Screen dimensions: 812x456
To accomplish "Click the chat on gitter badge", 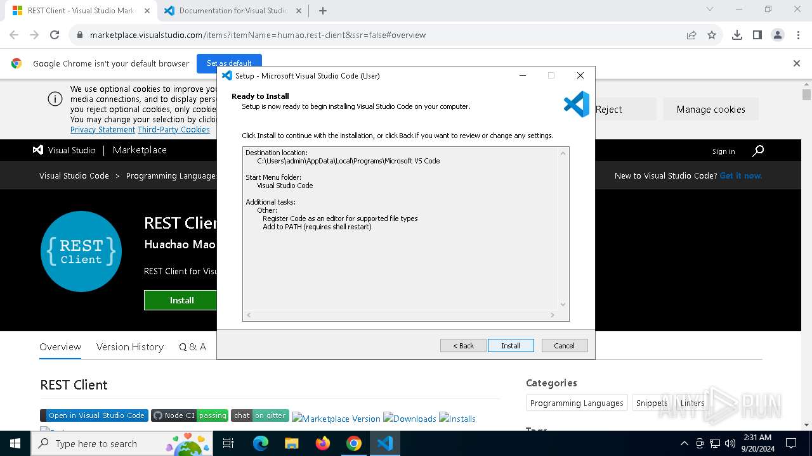I will pos(260,415).
